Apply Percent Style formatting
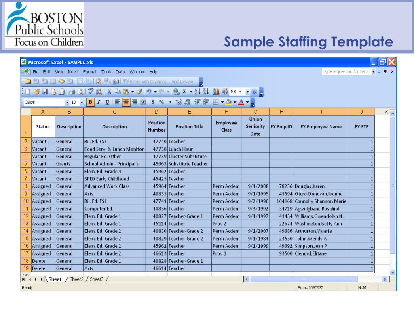The image size is (414, 310). [161, 102]
